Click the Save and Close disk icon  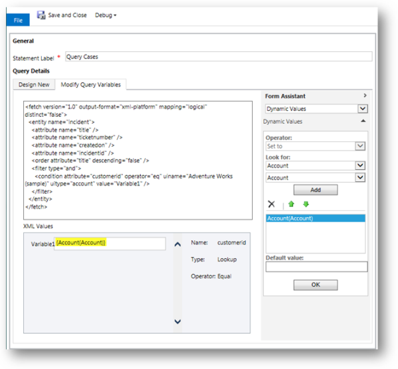(x=41, y=15)
